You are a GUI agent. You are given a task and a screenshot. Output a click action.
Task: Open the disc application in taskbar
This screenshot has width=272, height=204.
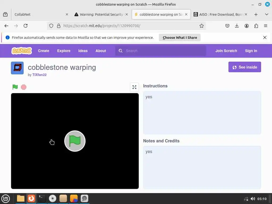point(53,198)
